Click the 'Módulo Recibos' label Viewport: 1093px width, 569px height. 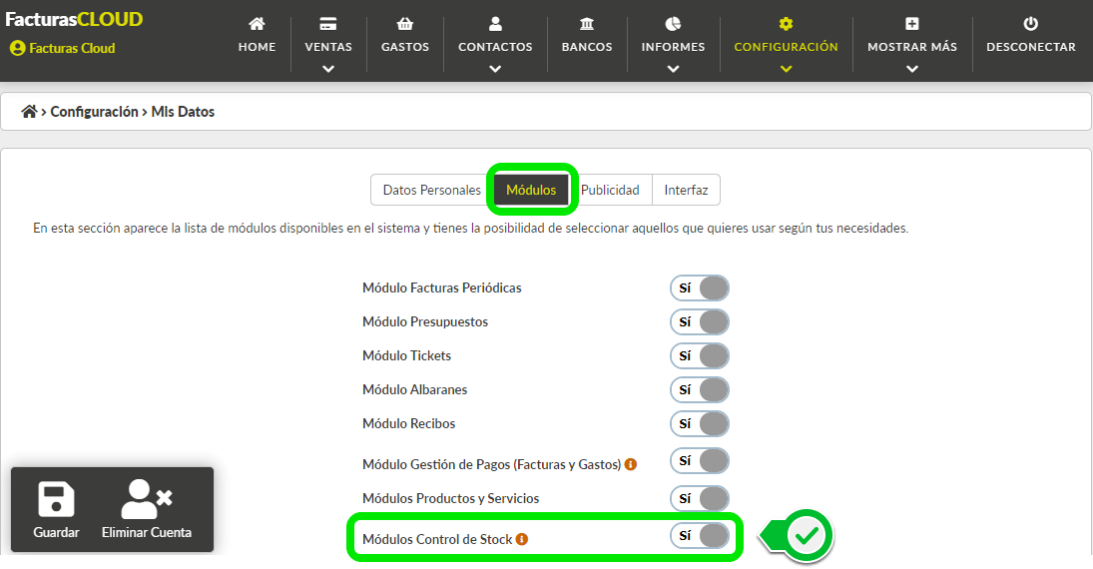(408, 424)
